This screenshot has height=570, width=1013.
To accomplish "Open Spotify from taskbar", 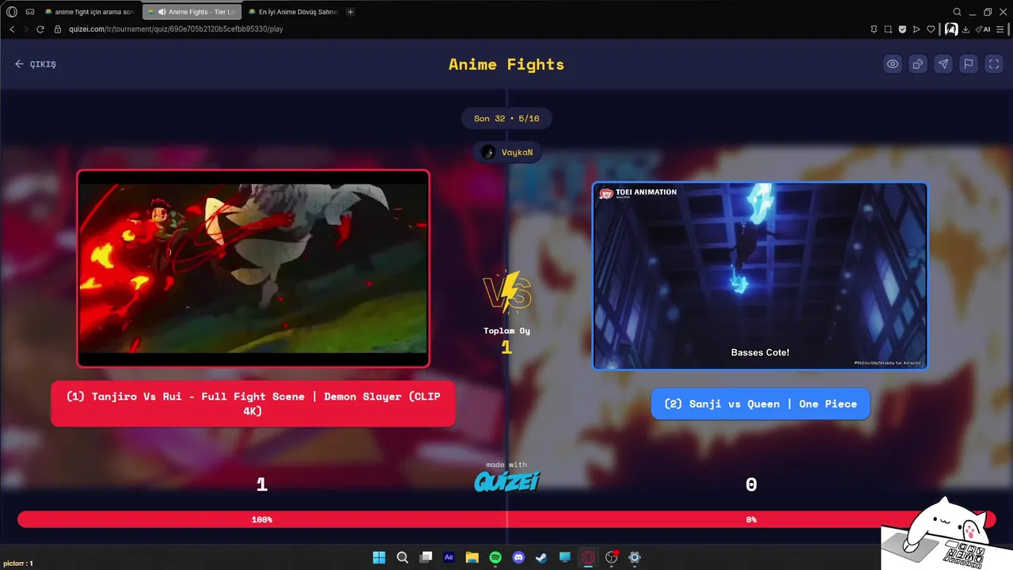I will point(495,557).
